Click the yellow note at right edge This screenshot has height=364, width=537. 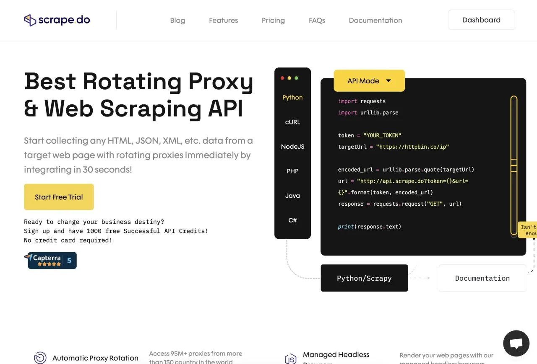[x=527, y=230]
